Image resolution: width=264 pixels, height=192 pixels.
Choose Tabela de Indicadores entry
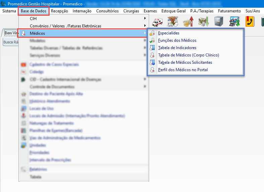point(177,48)
